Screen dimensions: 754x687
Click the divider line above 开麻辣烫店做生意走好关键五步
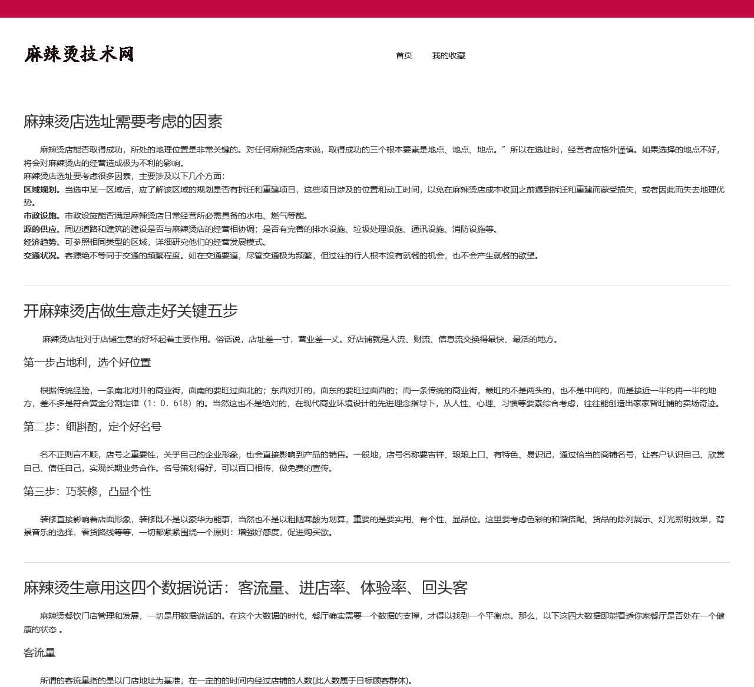[377, 284]
